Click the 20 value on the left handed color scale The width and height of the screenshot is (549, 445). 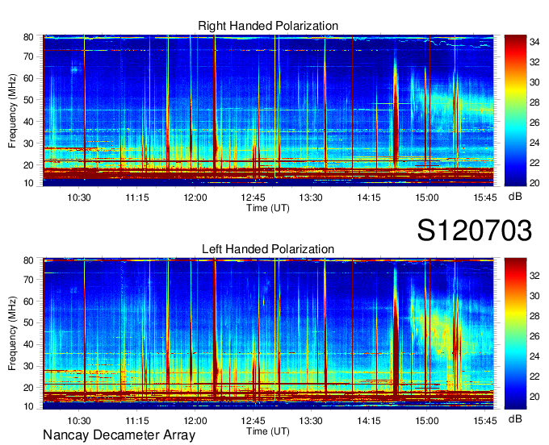pyautogui.click(x=534, y=397)
